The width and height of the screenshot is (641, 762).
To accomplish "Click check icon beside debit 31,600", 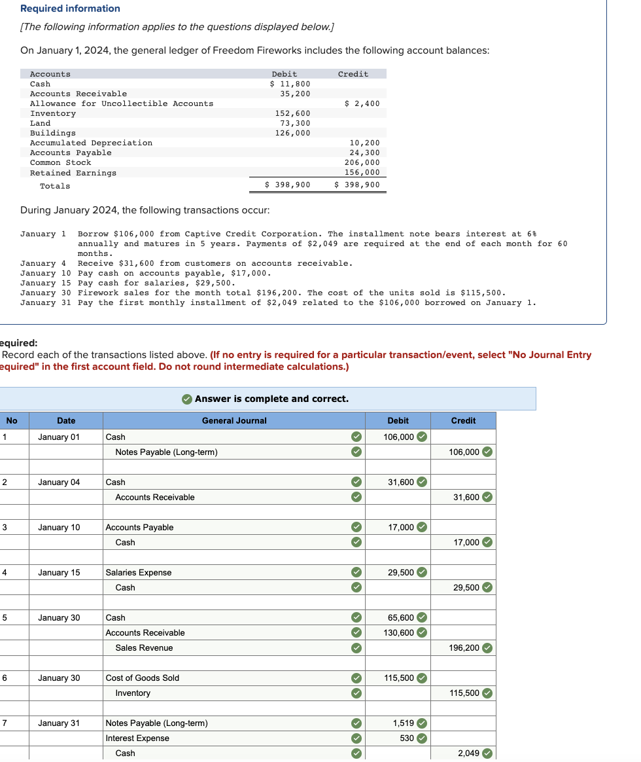I will pos(422,482).
